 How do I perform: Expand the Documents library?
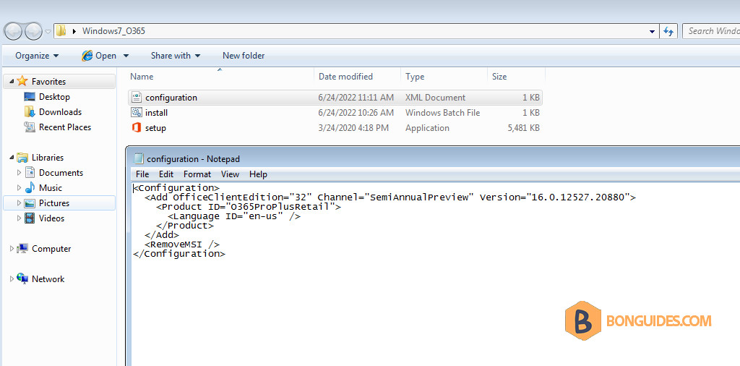pyautogui.click(x=19, y=173)
